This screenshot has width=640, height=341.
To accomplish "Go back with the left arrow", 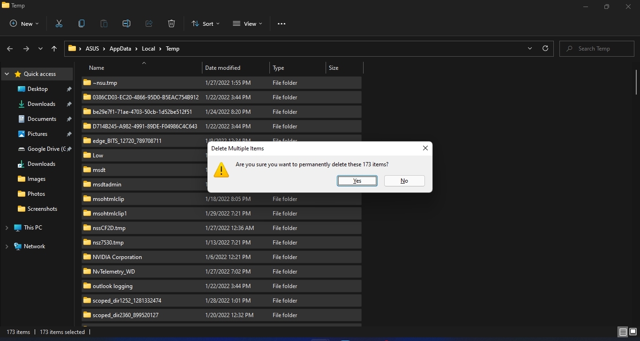I will pos(10,49).
